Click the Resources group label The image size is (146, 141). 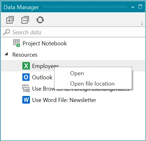[x=25, y=55]
